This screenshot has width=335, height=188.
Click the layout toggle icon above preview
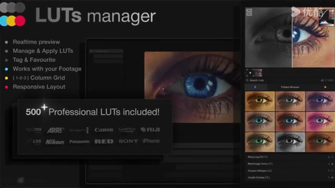point(249,12)
